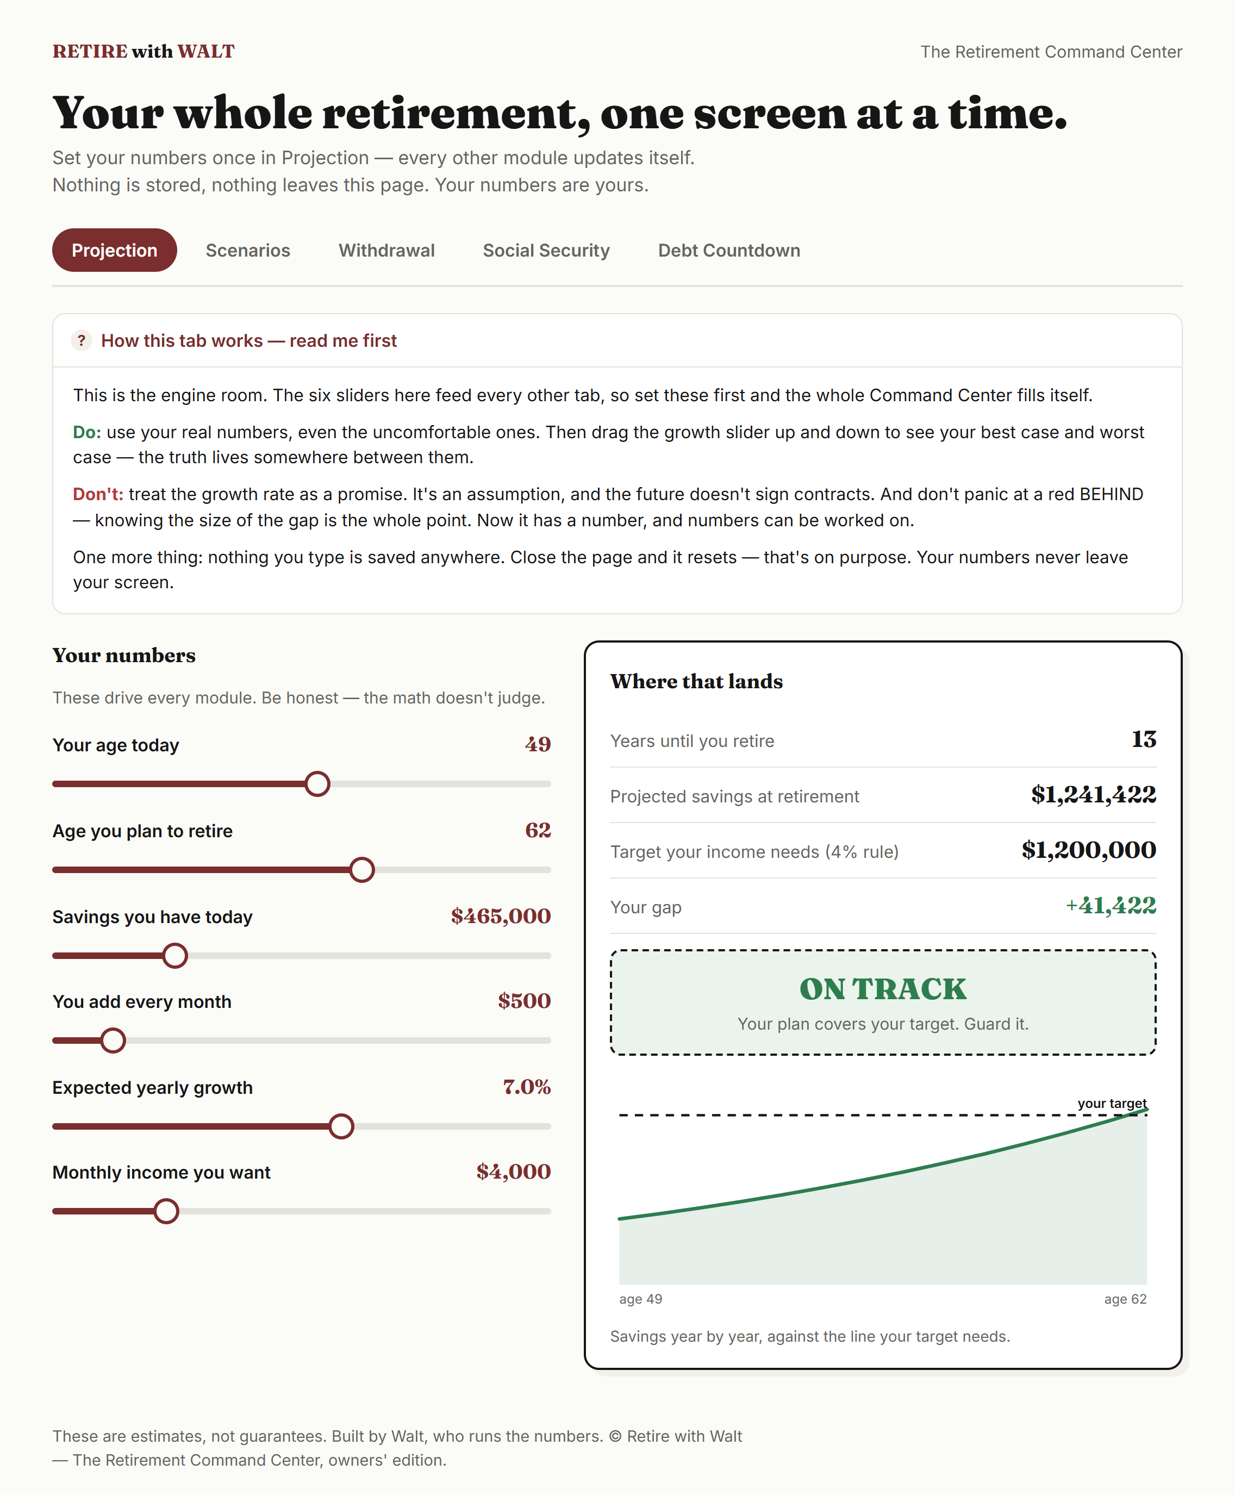This screenshot has width=1235, height=1495.
Task: Switch to the Scenarios tab
Action: click(x=247, y=251)
